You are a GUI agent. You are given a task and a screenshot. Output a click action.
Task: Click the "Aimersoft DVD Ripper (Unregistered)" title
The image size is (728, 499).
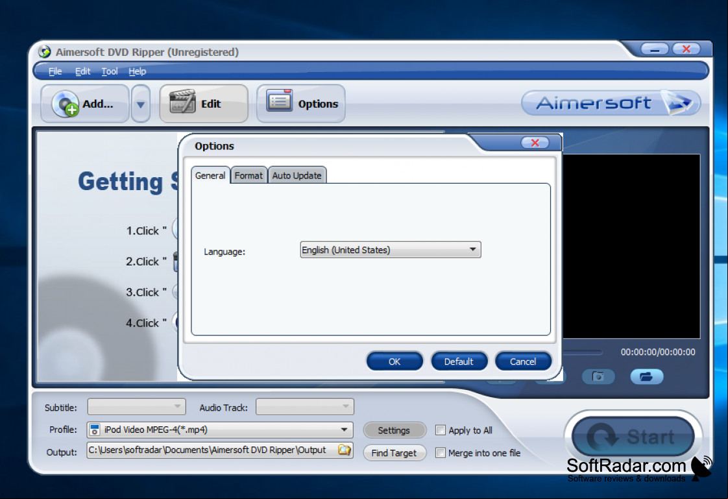(x=147, y=52)
